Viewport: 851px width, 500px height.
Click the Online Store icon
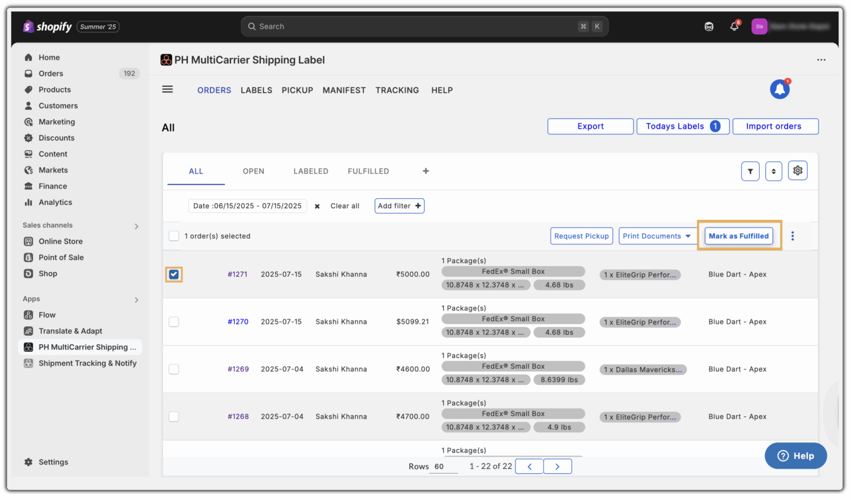click(x=28, y=241)
